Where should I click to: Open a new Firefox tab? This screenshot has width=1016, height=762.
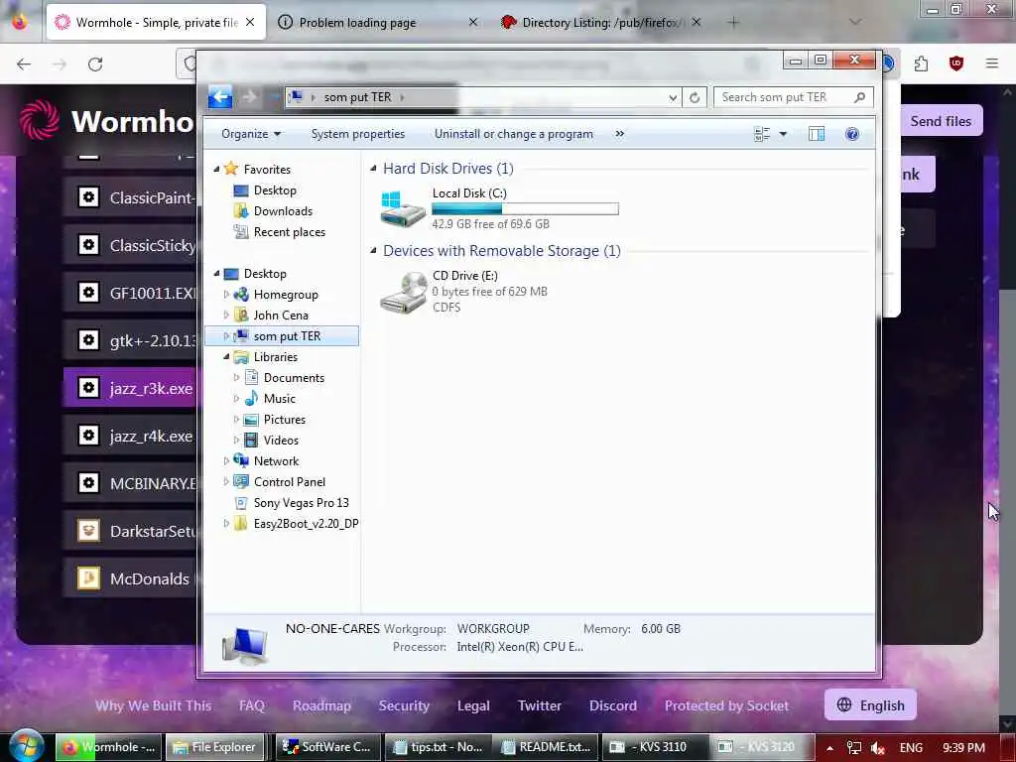pos(733,22)
